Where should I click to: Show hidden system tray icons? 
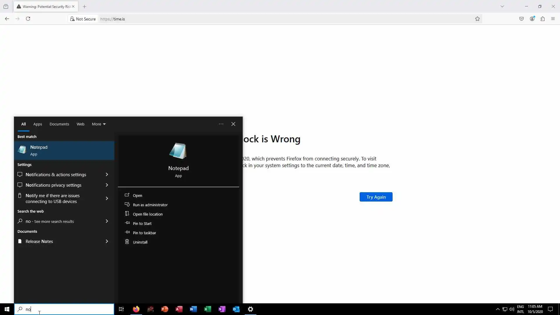point(498,309)
